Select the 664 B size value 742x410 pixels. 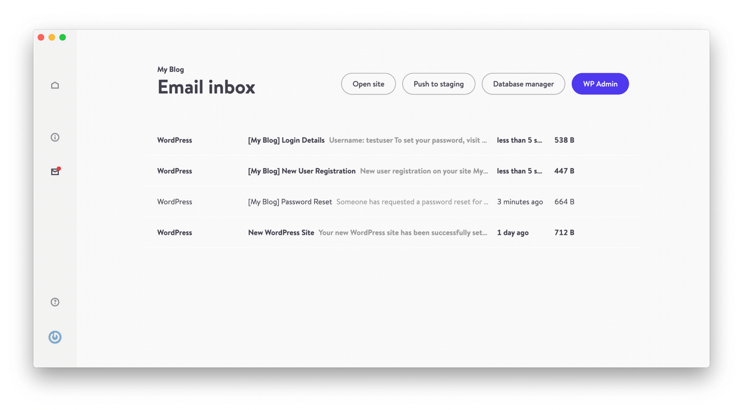click(564, 201)
